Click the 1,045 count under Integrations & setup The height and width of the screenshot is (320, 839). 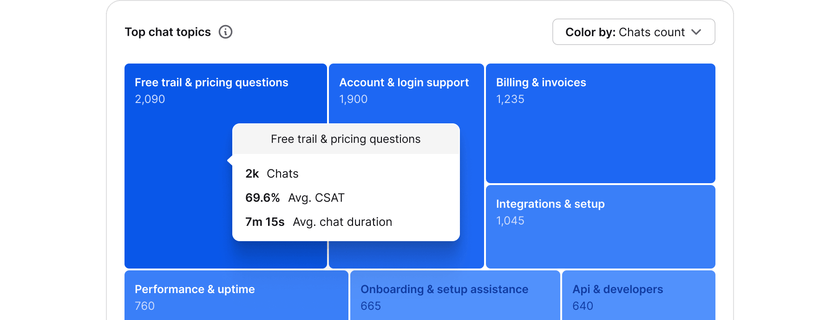pos(510,221)
